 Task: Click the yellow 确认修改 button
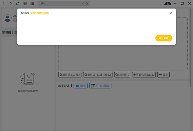click(x=164, y=38)
